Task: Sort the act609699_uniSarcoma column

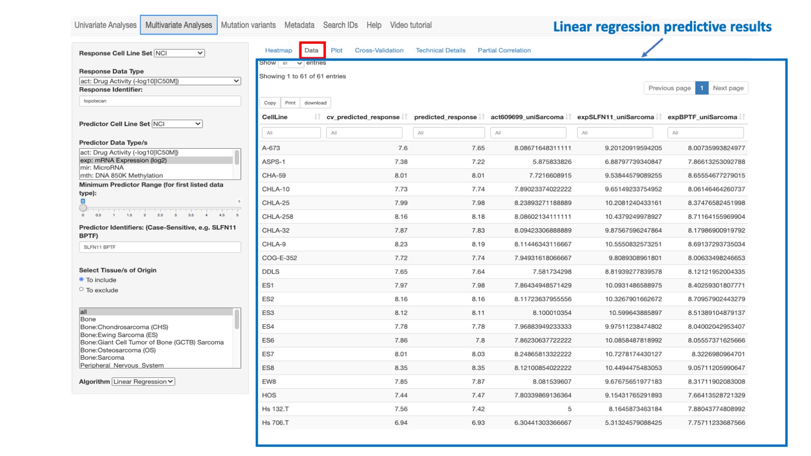Action: click(568, 117)
